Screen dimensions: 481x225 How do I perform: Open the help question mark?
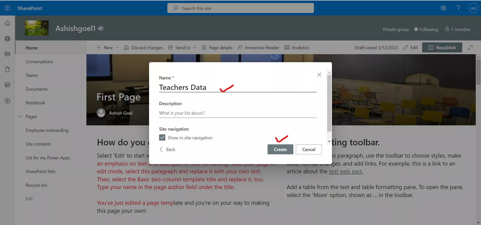coord(458,8)
